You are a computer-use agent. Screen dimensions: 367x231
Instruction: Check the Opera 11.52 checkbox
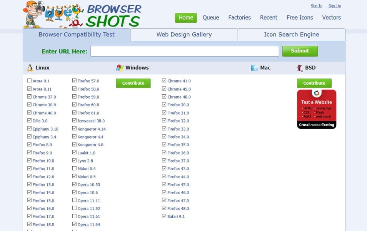point(74,208)
